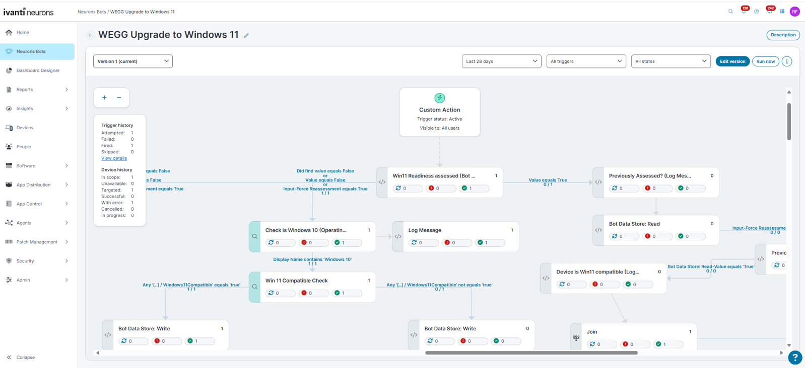
Task: Open search via top magnifier icon
Action: (x=730, y=12)
